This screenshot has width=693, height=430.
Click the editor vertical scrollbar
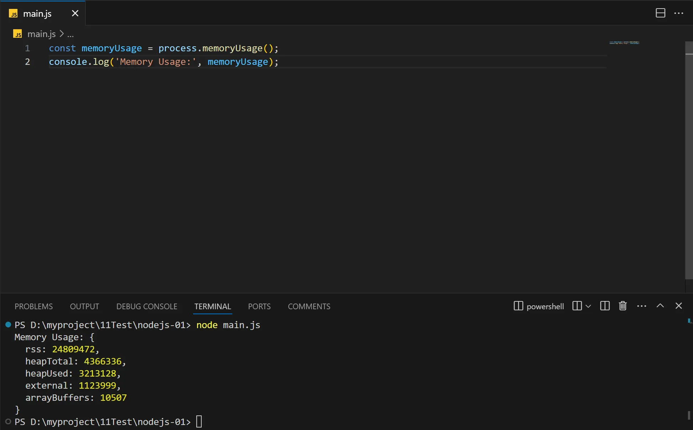pos(689,160)
